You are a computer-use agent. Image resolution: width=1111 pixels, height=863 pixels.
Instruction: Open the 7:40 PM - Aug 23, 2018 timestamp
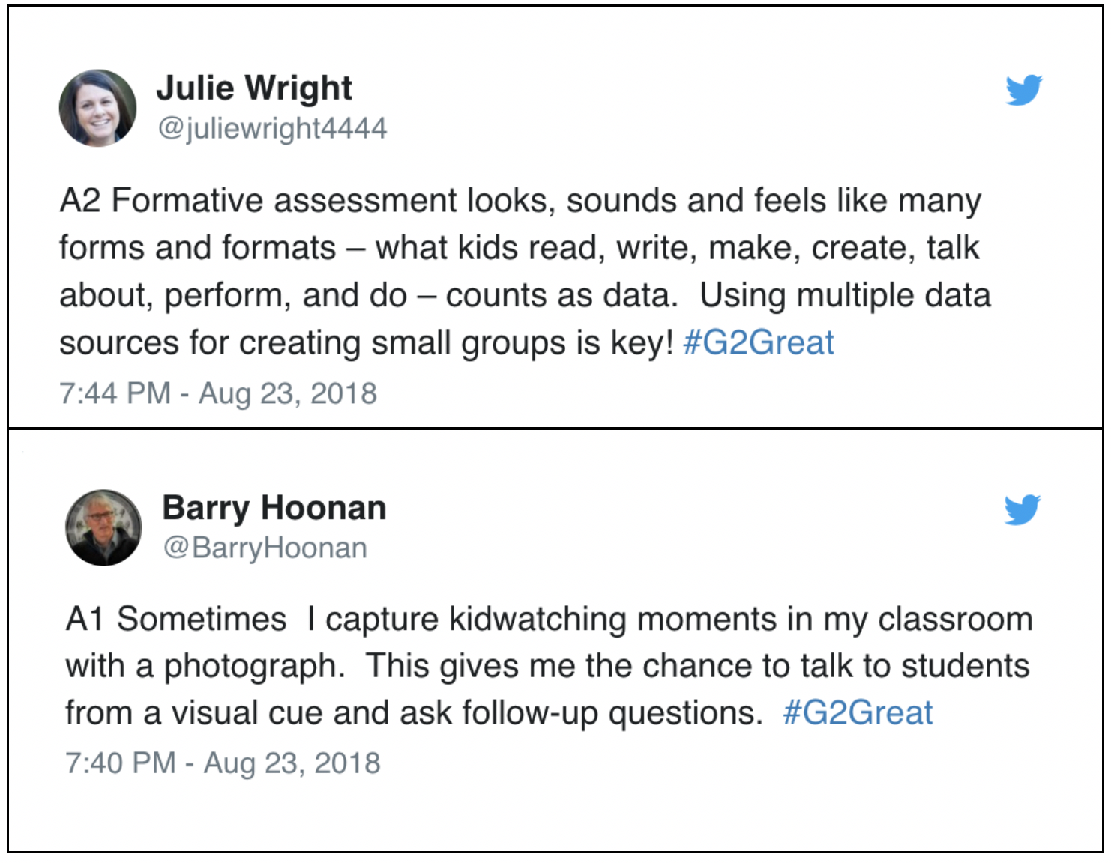point(223,763)
